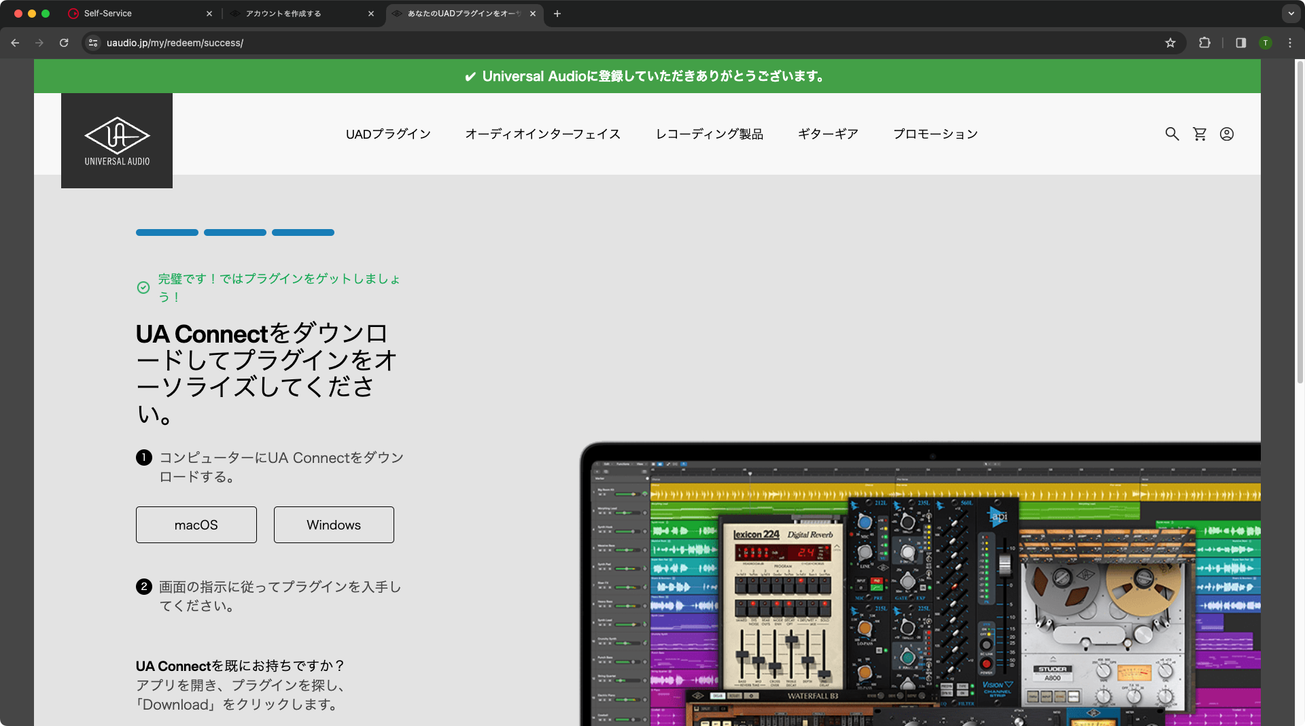Expand the tab search dropdown arrow
Viewport: 1305px width, 726px height.
point(1291,14)
